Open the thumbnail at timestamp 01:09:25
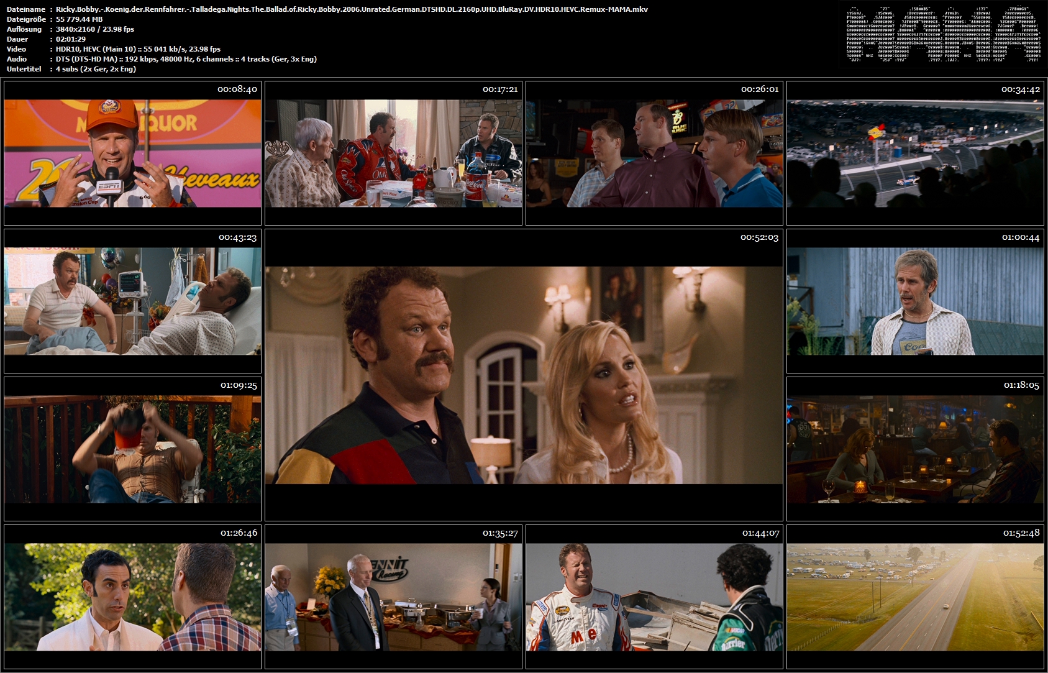The height and width of the screenshot is (673, 1048). point(132,449)
